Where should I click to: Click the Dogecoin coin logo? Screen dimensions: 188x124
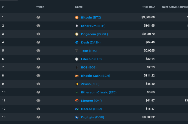point(77,34)
